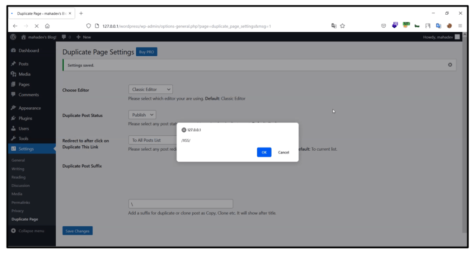Open General settings submenu
This screenshot has width=473, height=253.
[18, 160]
